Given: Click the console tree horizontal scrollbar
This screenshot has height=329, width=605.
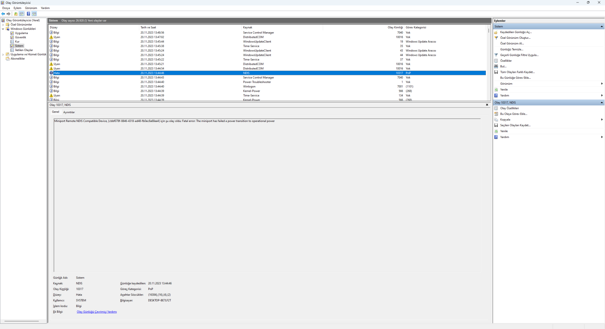Looking at the screenshot, I should coord(21,321).
